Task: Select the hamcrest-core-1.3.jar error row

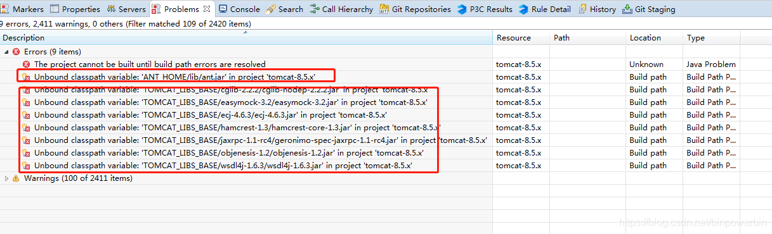Action: pos(386,127)
